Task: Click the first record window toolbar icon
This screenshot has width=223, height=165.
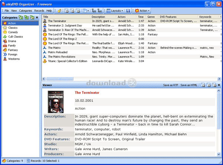Action: [x=67, y=11]
